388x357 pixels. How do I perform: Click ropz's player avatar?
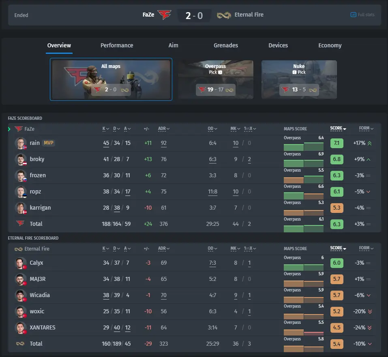(x=21, y=192)
